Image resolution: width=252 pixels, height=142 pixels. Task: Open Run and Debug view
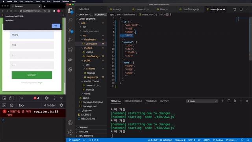70,40
